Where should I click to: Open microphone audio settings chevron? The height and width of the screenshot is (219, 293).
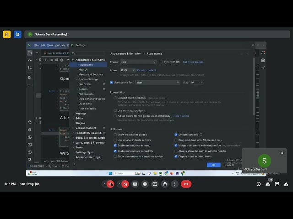(104, 184)
